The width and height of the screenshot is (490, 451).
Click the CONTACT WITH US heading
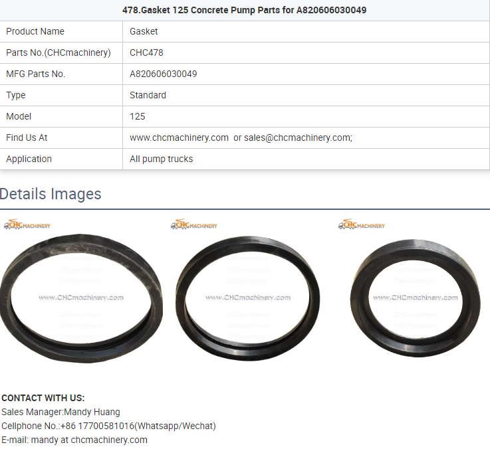43,398
